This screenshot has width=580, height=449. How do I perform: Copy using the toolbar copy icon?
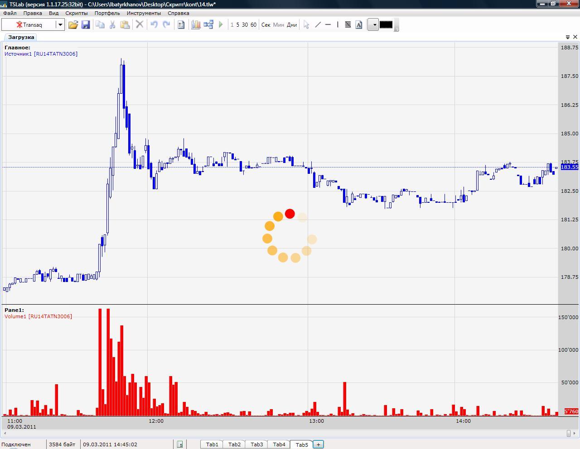(x=100, y=25)
